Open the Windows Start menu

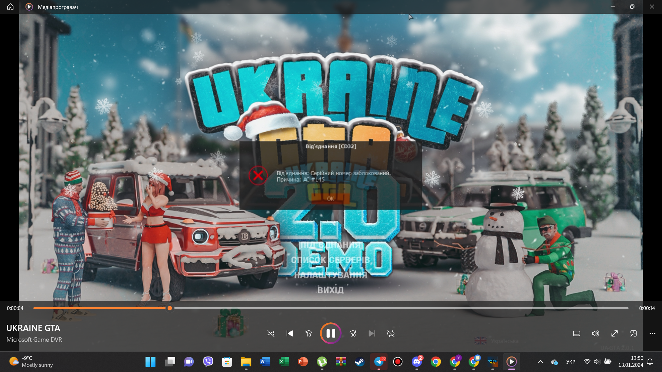pos(150,362)
